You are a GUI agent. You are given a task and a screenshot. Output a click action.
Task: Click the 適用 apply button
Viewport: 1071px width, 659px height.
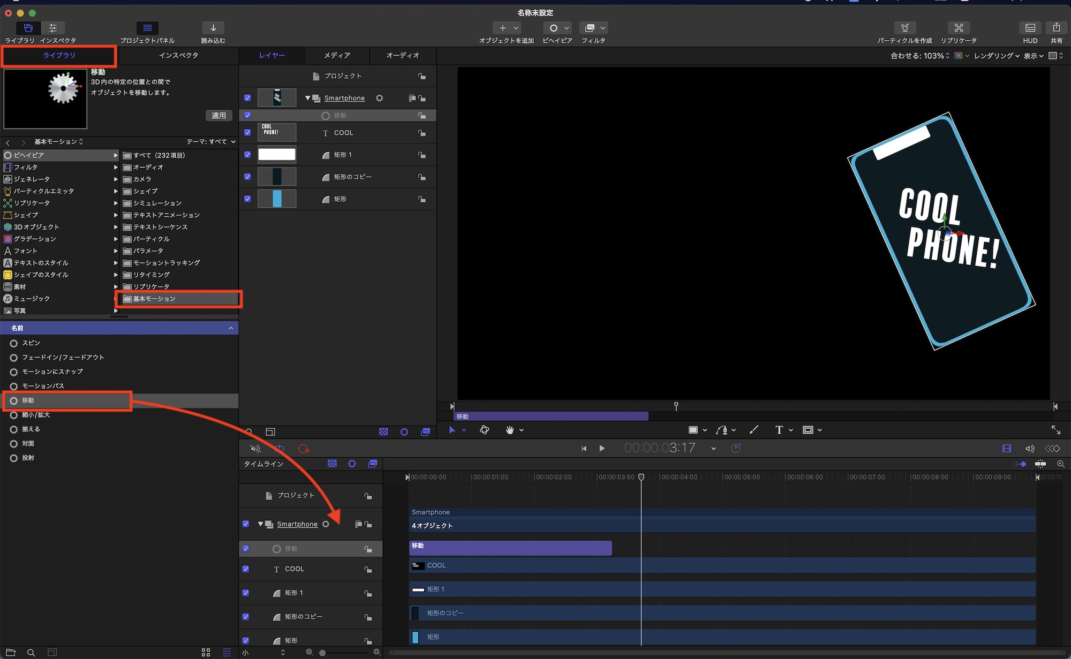point(218,116)
